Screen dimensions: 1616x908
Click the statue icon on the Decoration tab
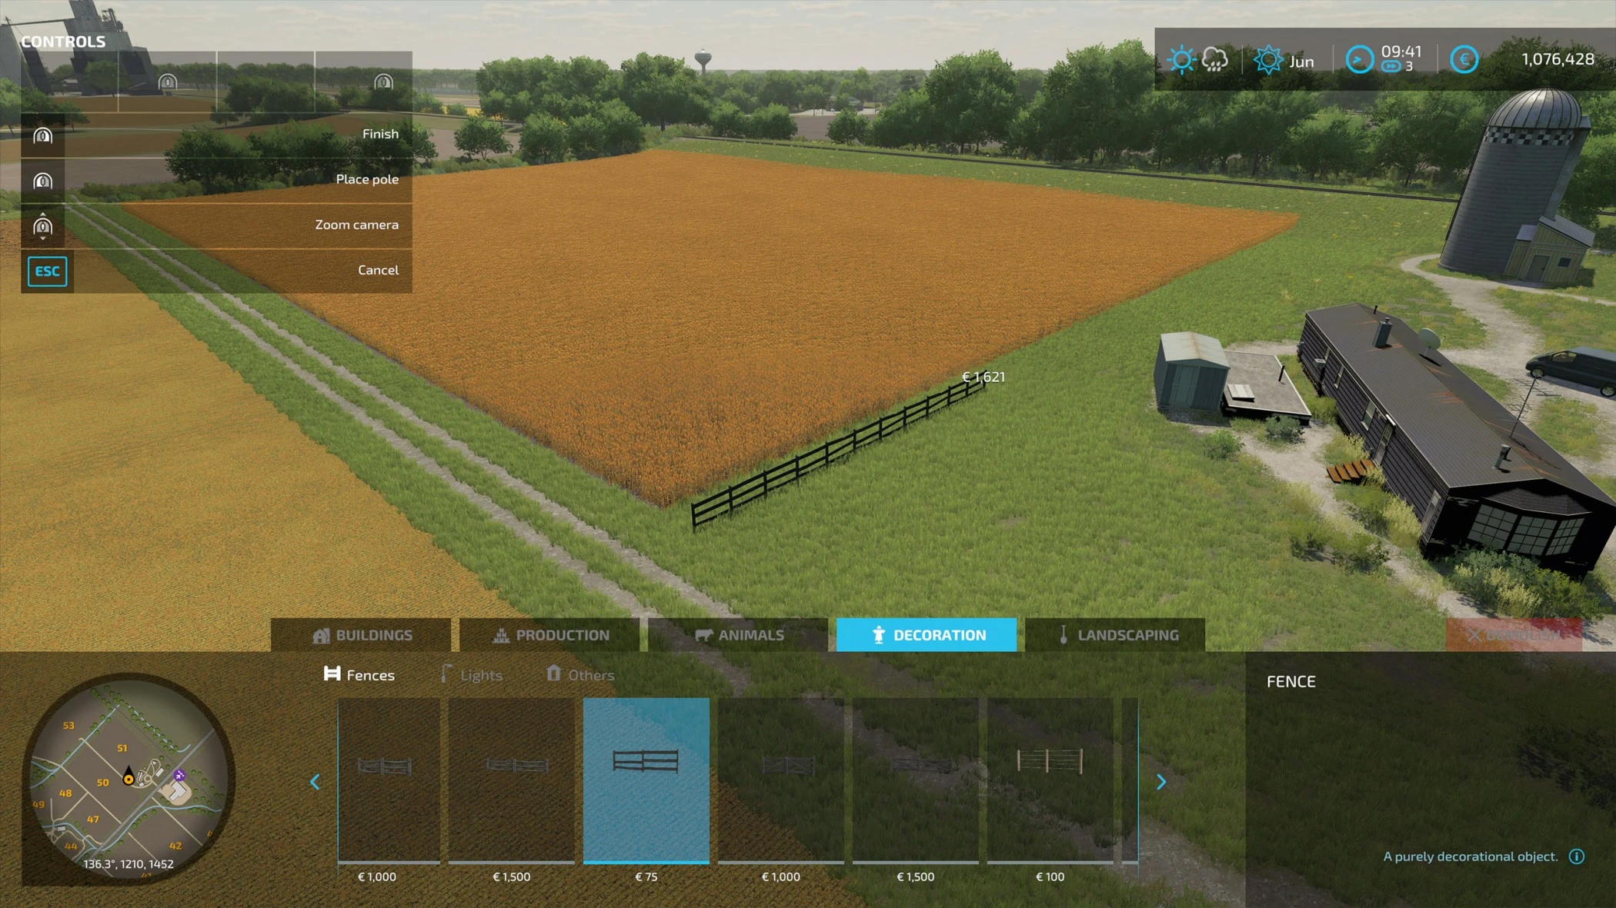coord(878,635)
